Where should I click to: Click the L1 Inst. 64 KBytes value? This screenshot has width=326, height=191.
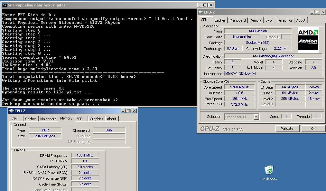coord(290,93)
